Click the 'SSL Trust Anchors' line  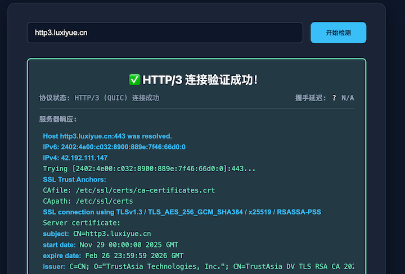click(74, 180)
